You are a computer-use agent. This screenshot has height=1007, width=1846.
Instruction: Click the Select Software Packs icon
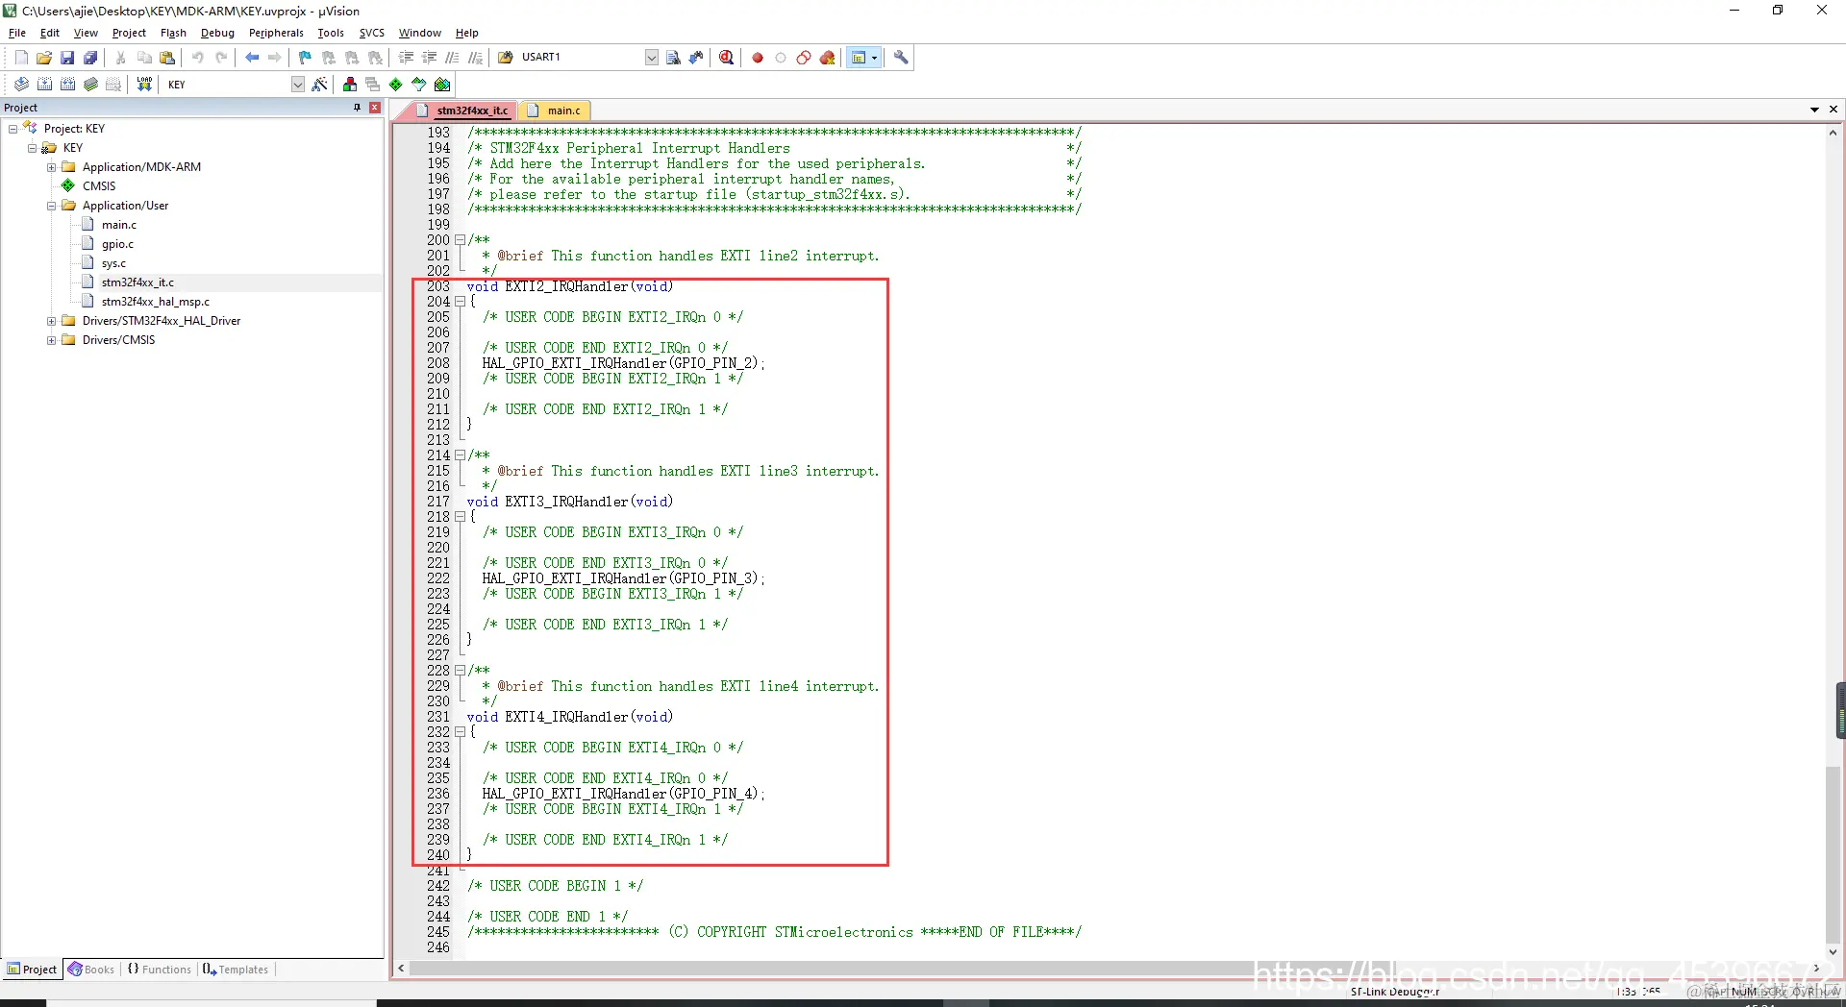click(419, 85)
